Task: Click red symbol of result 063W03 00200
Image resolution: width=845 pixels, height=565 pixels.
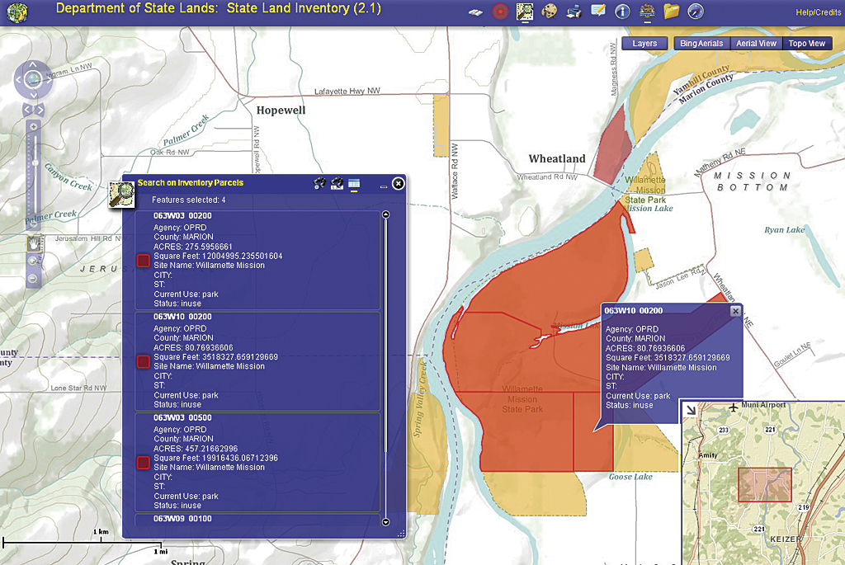Action: click(x=144, y=261)
